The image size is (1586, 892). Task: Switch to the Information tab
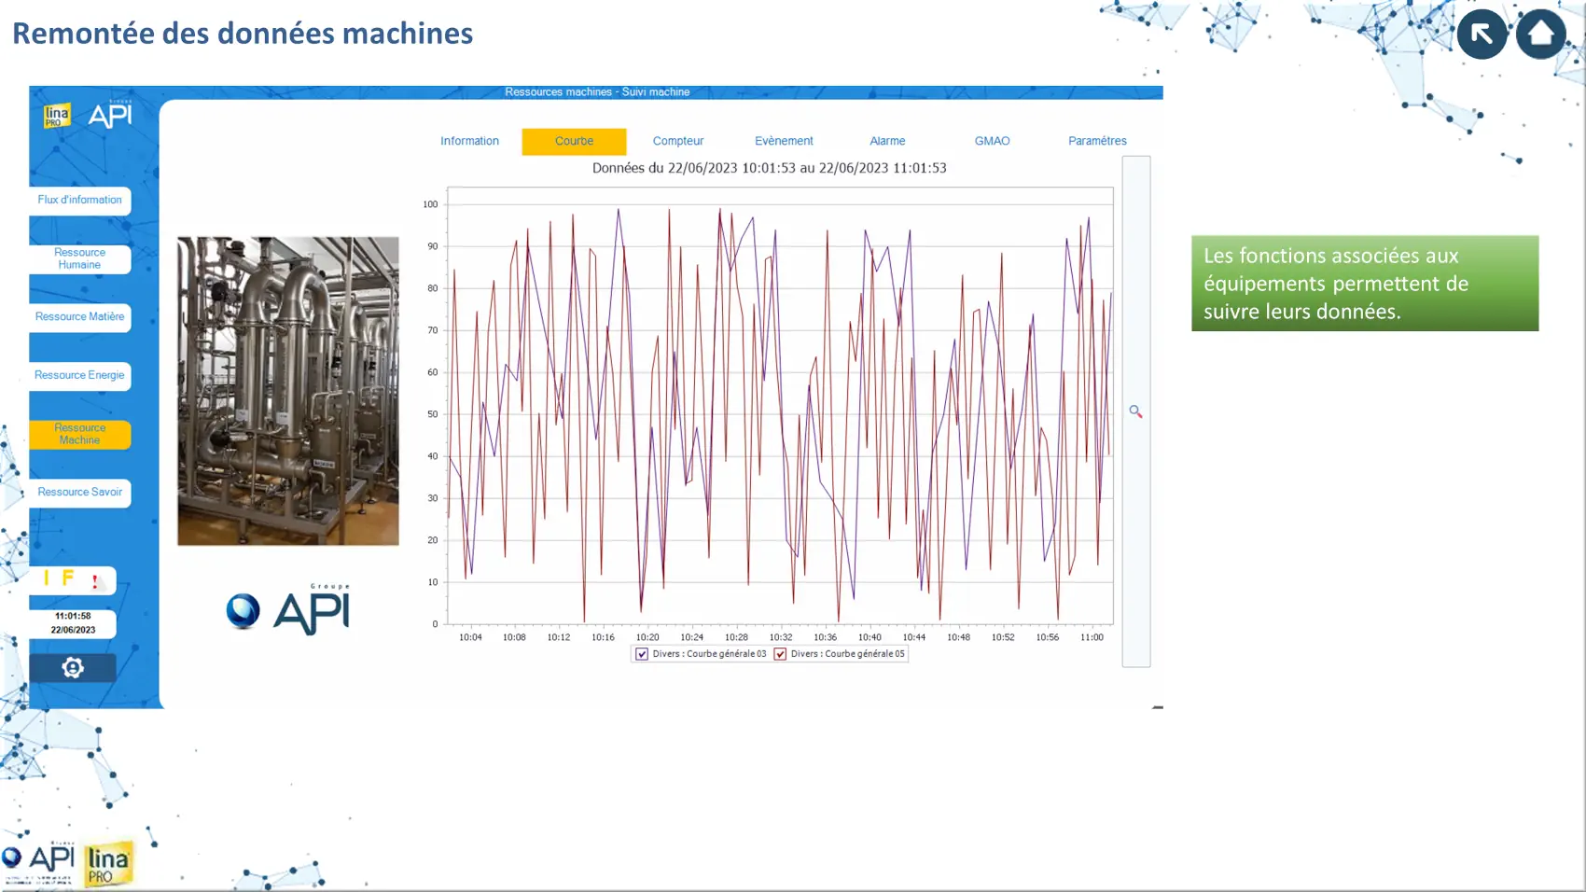(469, 141)
